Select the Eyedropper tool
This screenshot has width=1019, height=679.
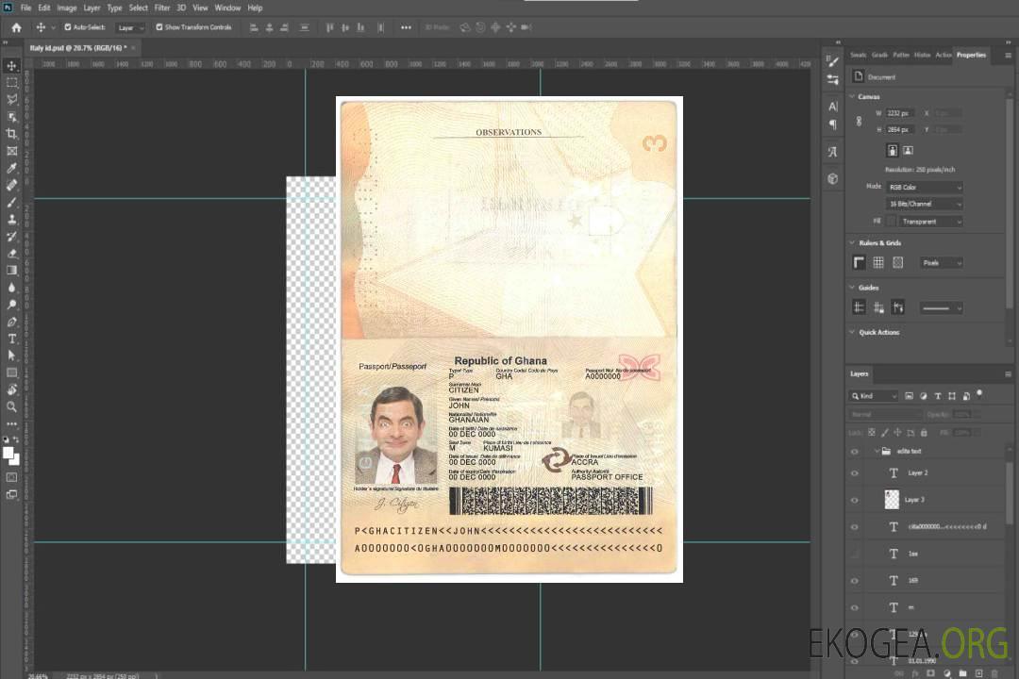(x=11, y=168)
